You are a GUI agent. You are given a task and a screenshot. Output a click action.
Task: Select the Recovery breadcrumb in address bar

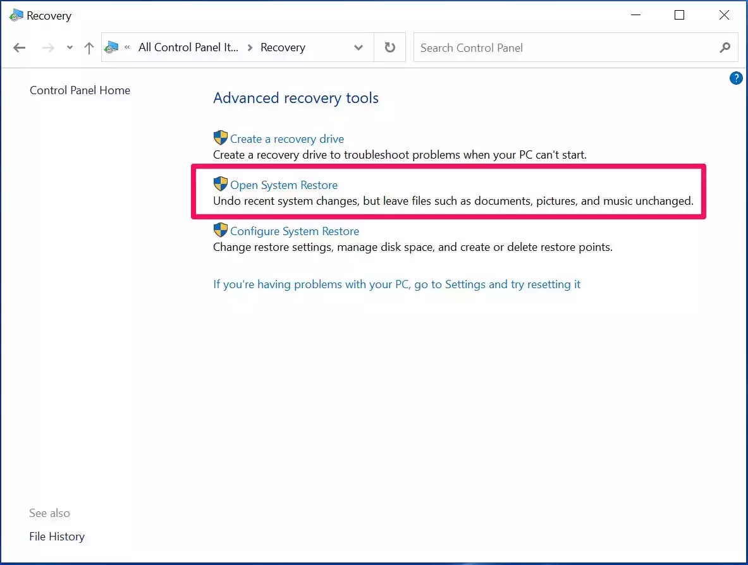coord(283,48)
